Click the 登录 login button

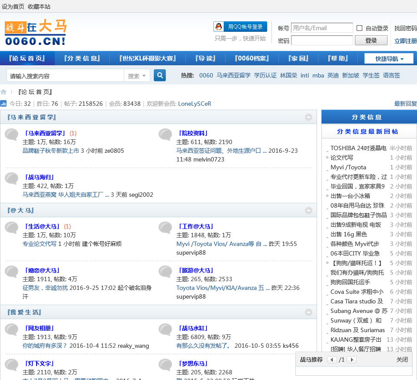[x=371, y=40]
